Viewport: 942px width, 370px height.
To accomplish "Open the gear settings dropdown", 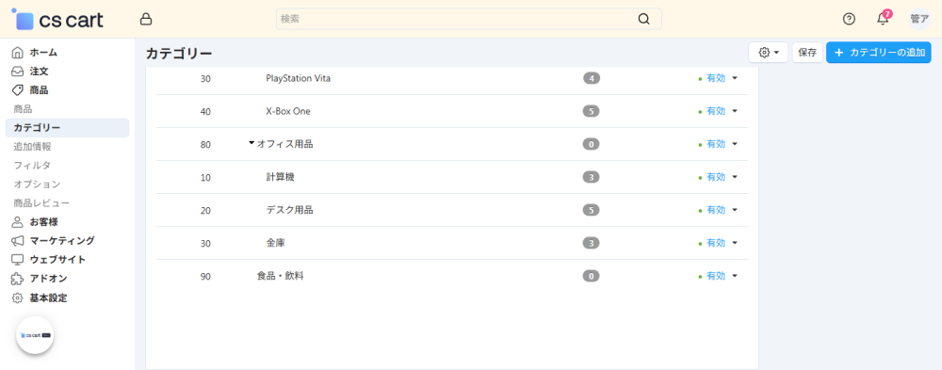I will point(769,53).
